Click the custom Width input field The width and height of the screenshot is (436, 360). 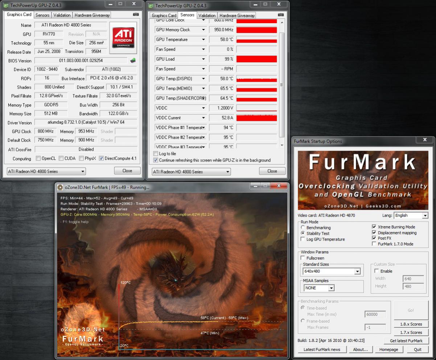(413, 279)
